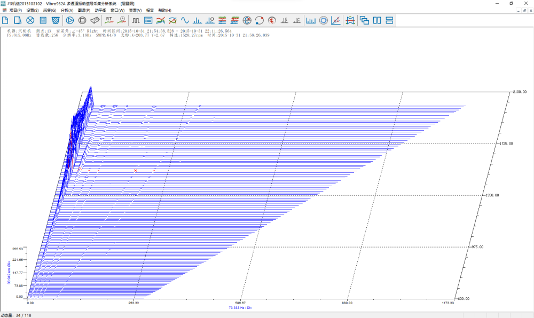This screenshot has width=534, height=318.
Task: Cascade windows with the overlapping rectangles icon
Action: [364, 20]
